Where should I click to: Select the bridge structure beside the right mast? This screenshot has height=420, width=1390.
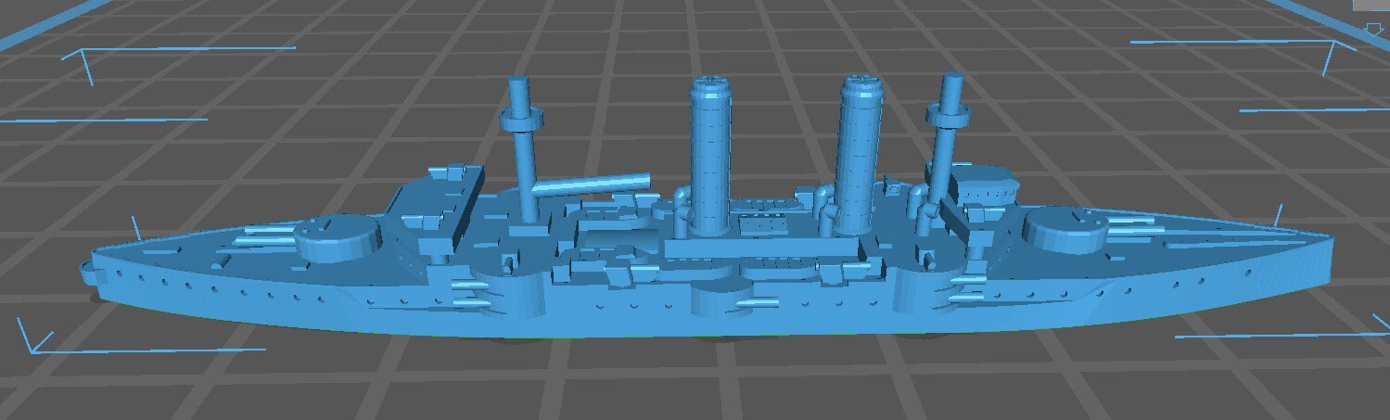pos(983,184)
